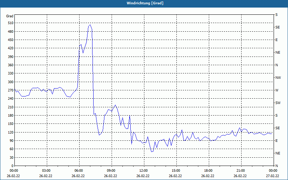Pick the 360 tick label
This screenshot has width=288, height=180.
tap(11, 65)
